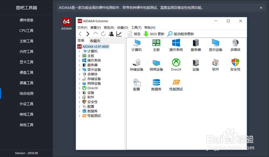Viewport: 269px width, 157px height.
Task: Open the 安全性 shield icon in right pane
Action: [x=235, y=65]
